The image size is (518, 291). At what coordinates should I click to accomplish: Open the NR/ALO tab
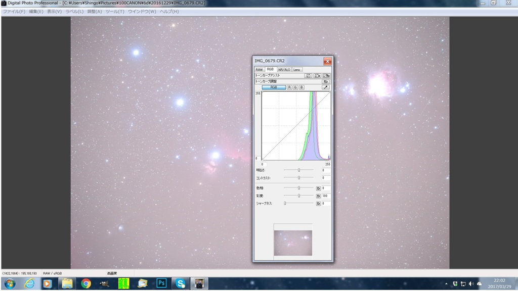284,70
